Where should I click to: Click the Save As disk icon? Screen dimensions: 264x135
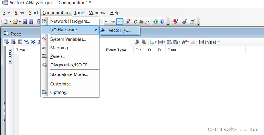31,21
